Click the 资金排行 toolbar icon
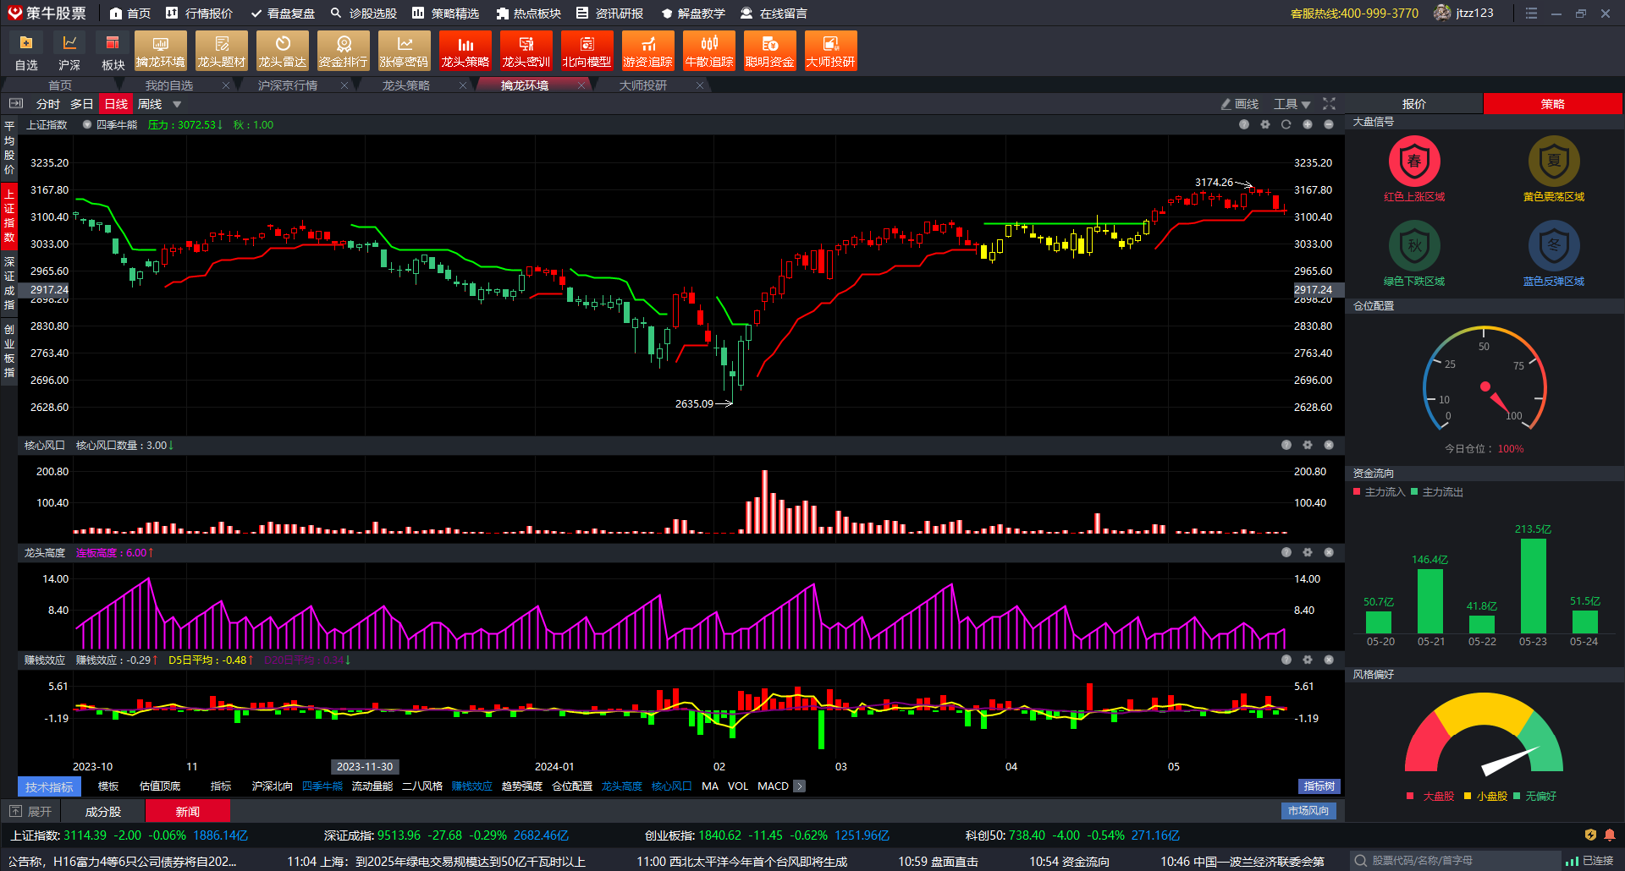Viewport: 1625px width, 871px height. pyautogui.click(x=343, y=51)
